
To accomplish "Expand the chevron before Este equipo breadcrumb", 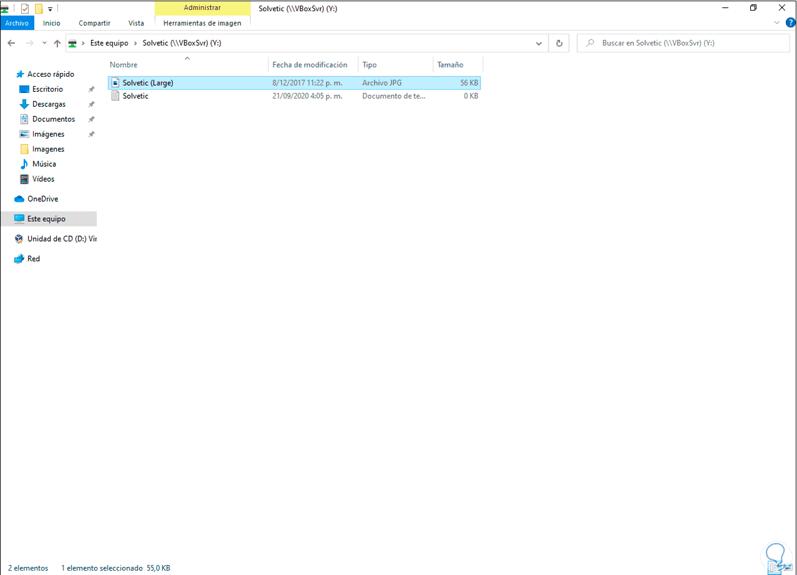I will (84, 43).
